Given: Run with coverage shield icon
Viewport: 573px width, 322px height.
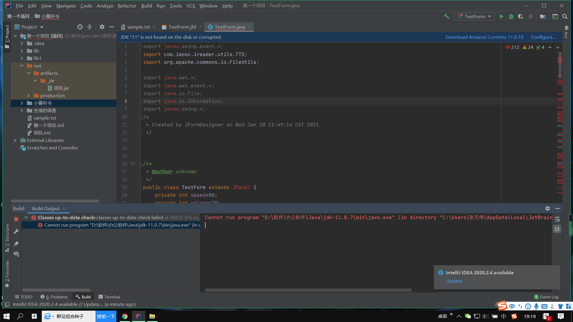Looking at the screenshot, I should point(521,16).
